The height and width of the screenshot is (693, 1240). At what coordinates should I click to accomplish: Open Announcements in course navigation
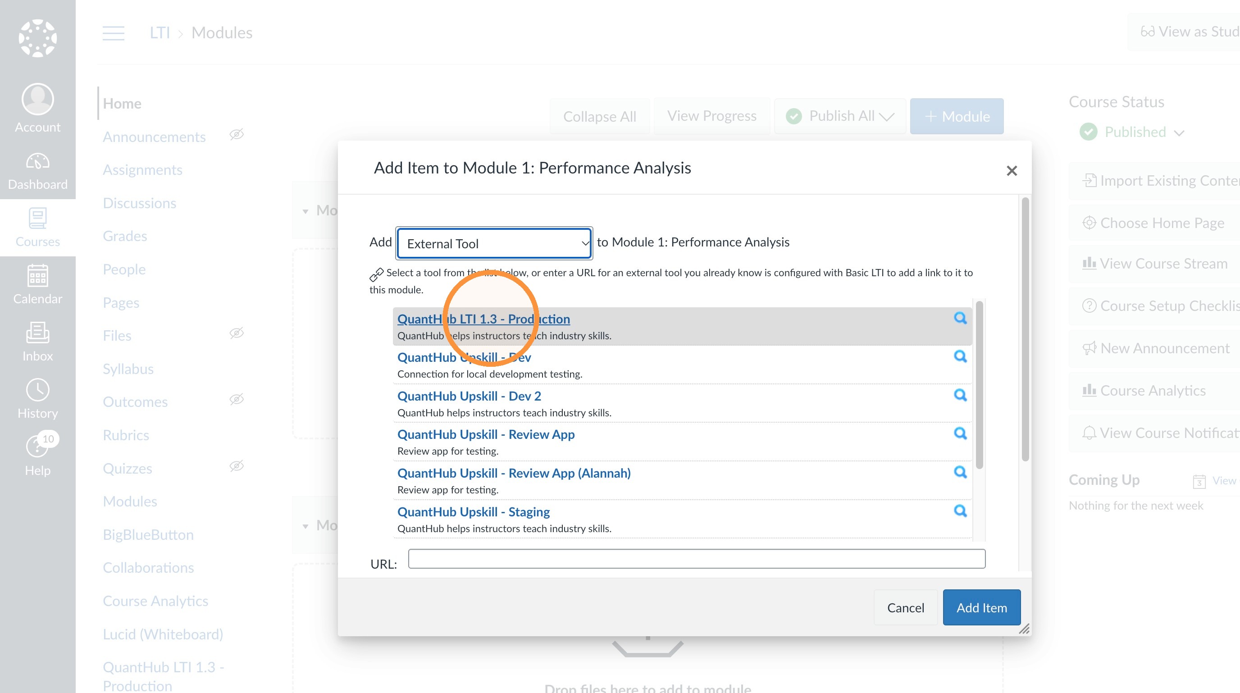click(154, 137)
